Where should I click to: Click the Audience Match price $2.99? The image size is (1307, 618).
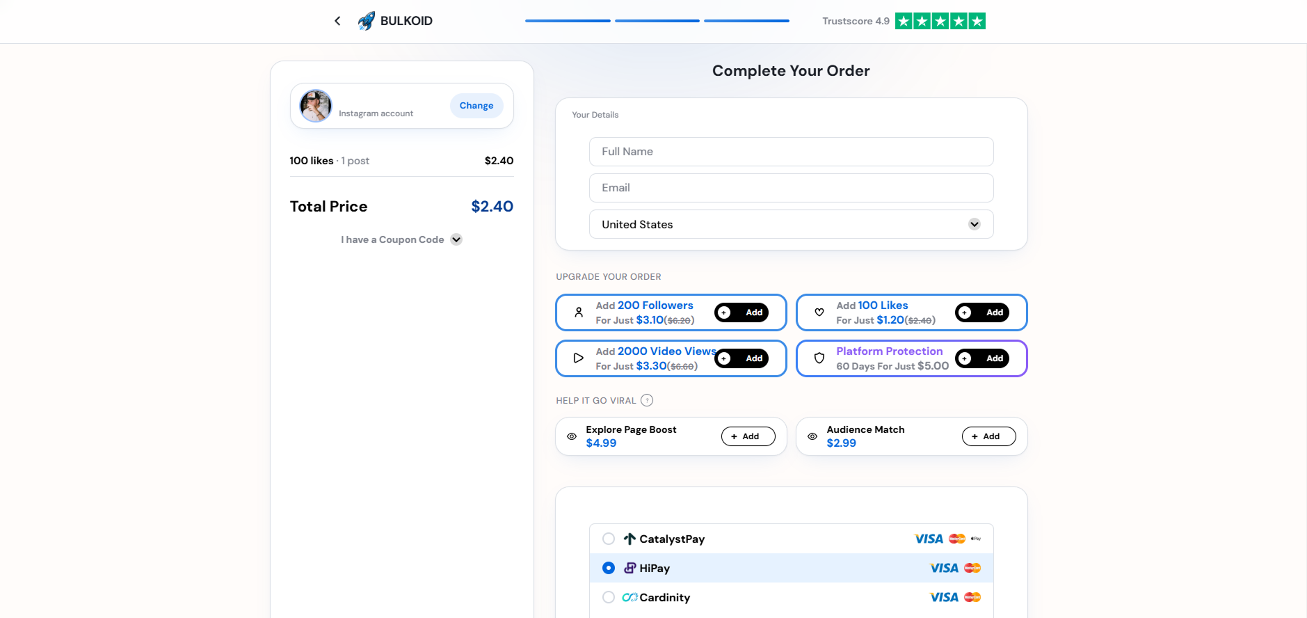coord(842,443)
